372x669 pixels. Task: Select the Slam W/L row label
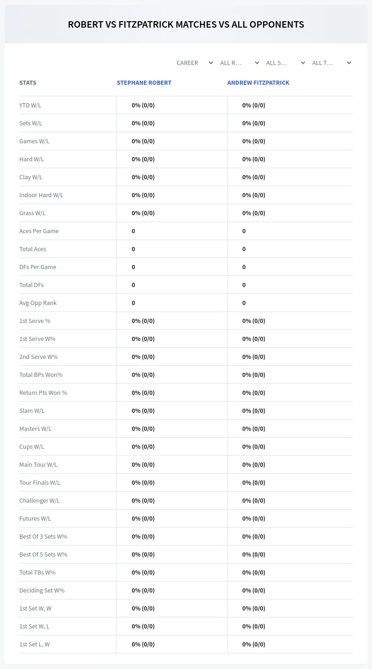[32, 411]
